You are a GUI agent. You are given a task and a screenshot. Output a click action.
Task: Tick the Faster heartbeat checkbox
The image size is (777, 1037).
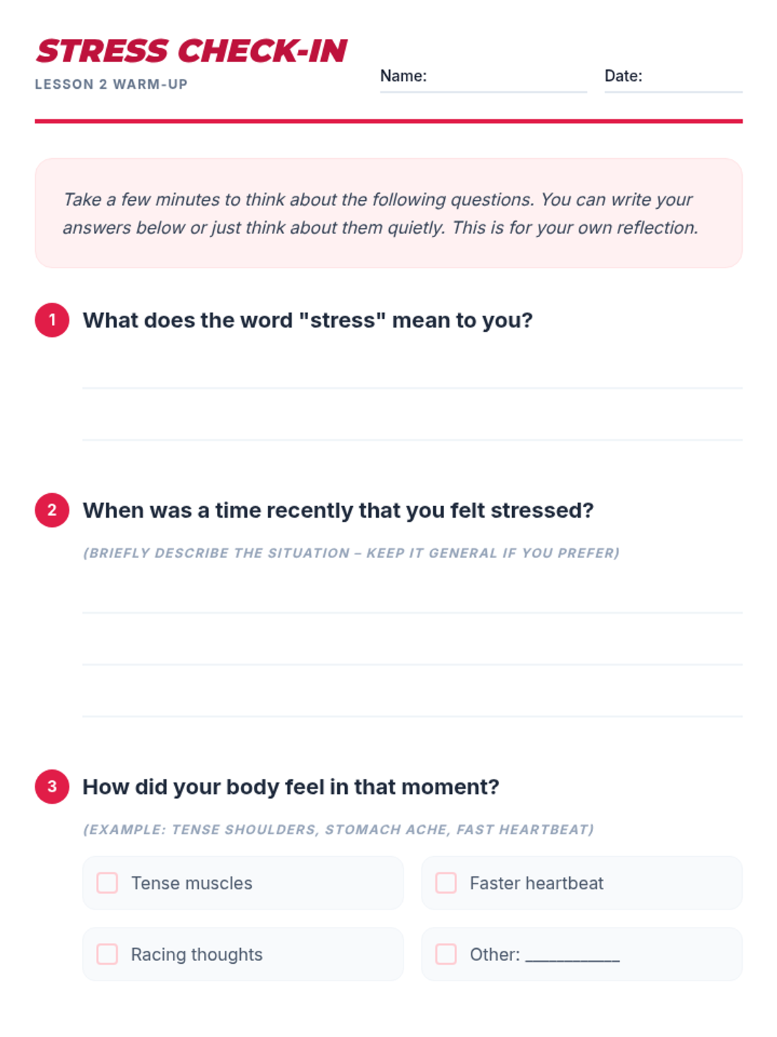[446, 883]
